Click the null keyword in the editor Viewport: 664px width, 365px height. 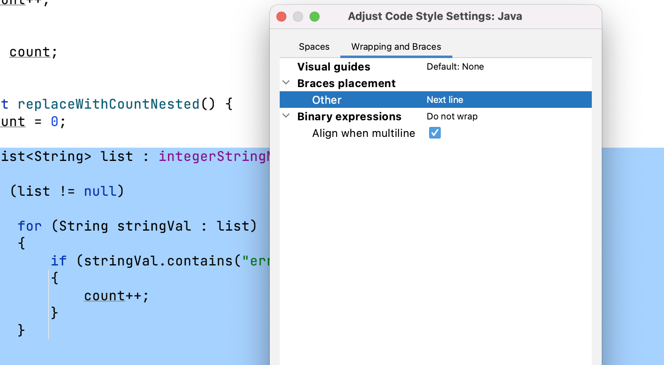(100, 191)
